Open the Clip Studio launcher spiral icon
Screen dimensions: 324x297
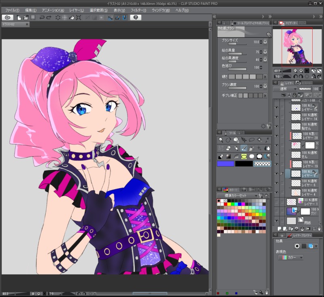click(8, 17)
